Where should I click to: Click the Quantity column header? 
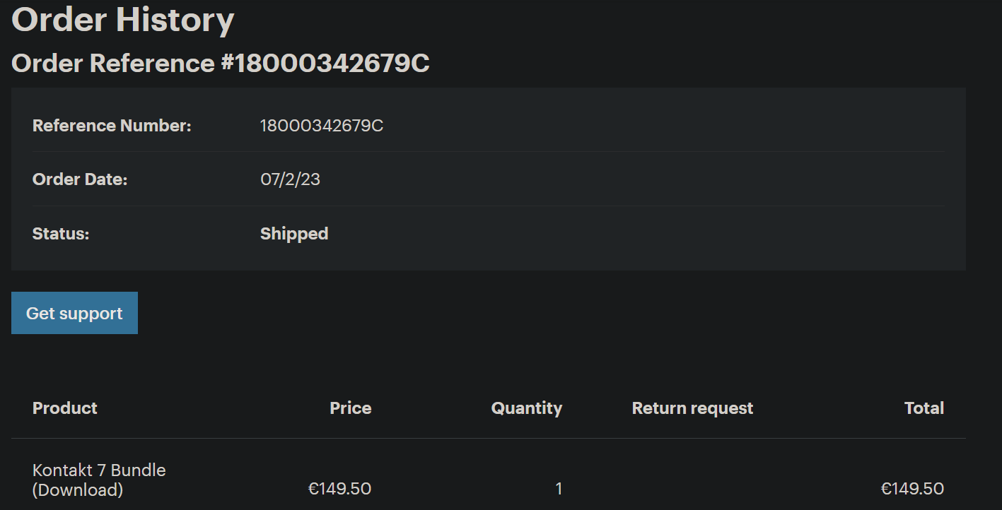click(526, 408)
